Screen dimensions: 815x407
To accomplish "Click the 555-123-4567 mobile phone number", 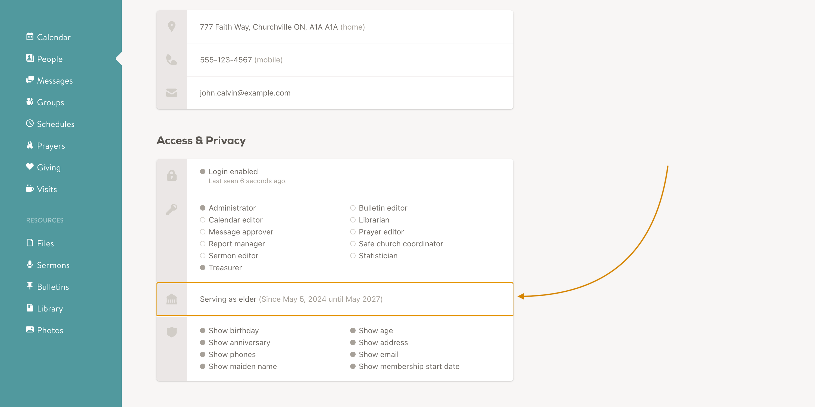I will click(226, 60).
